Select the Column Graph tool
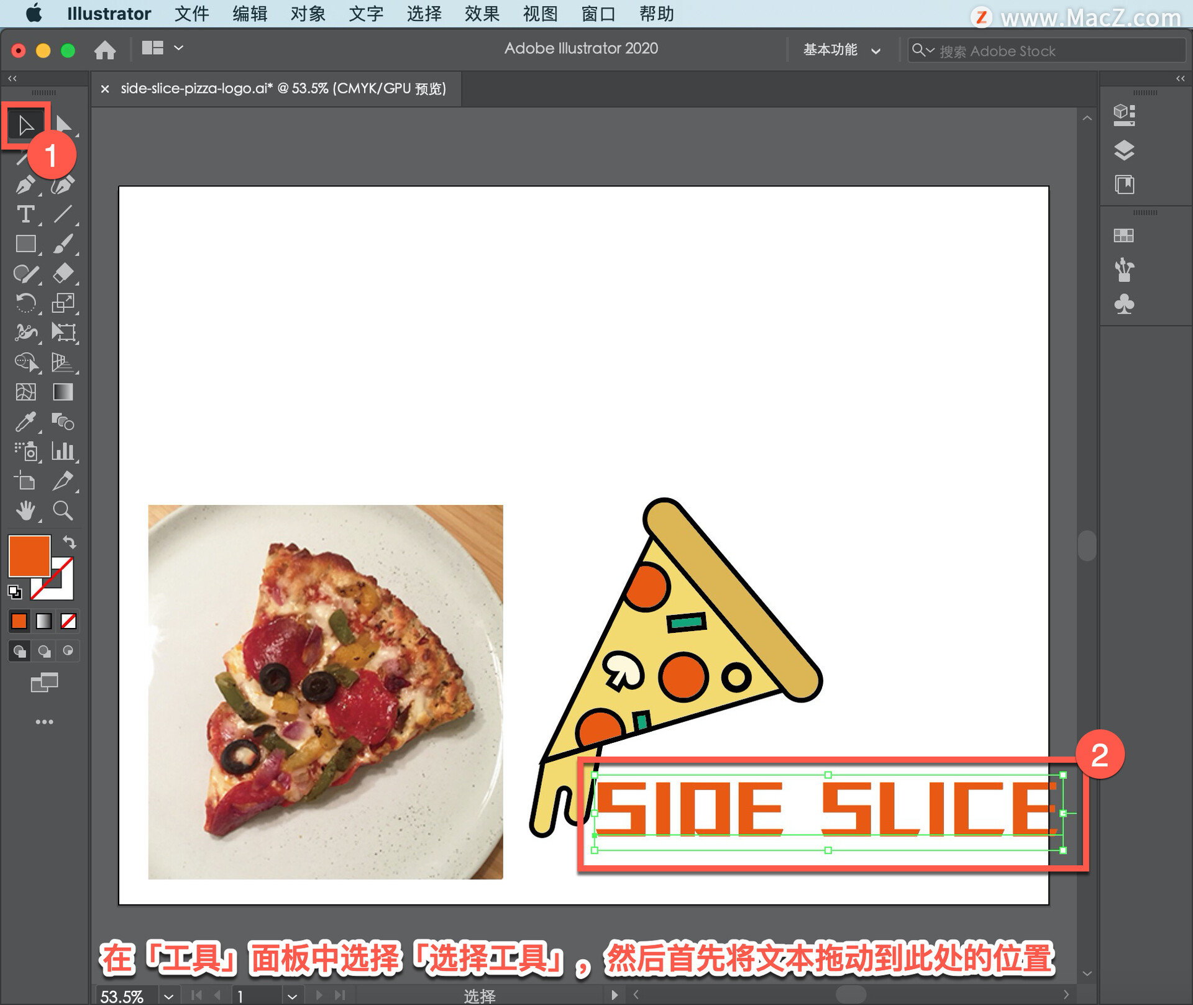The height and width of the screenshot is (1005, 1193). (x=63, y=452)
